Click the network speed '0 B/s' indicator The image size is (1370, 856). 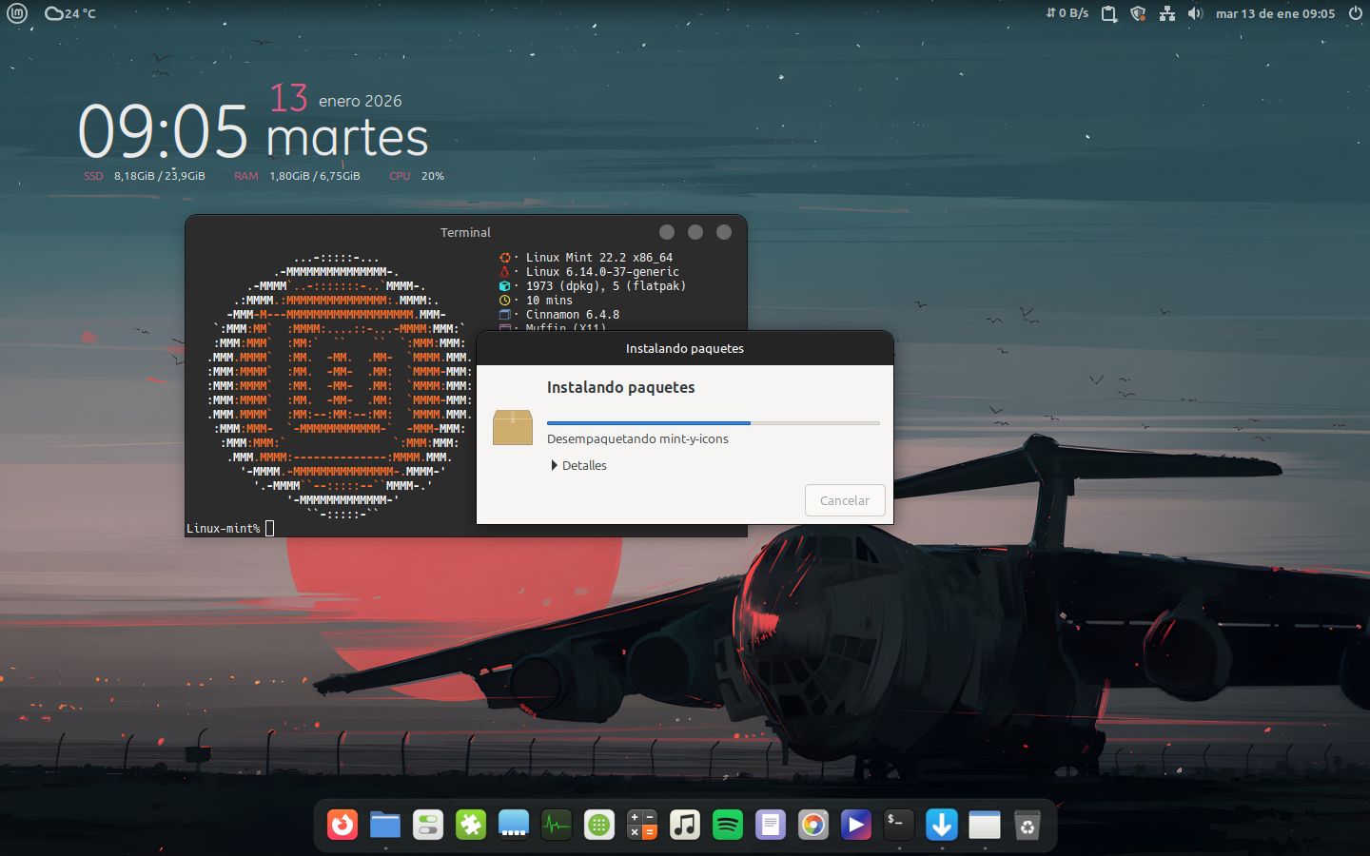click(1067, 13)
